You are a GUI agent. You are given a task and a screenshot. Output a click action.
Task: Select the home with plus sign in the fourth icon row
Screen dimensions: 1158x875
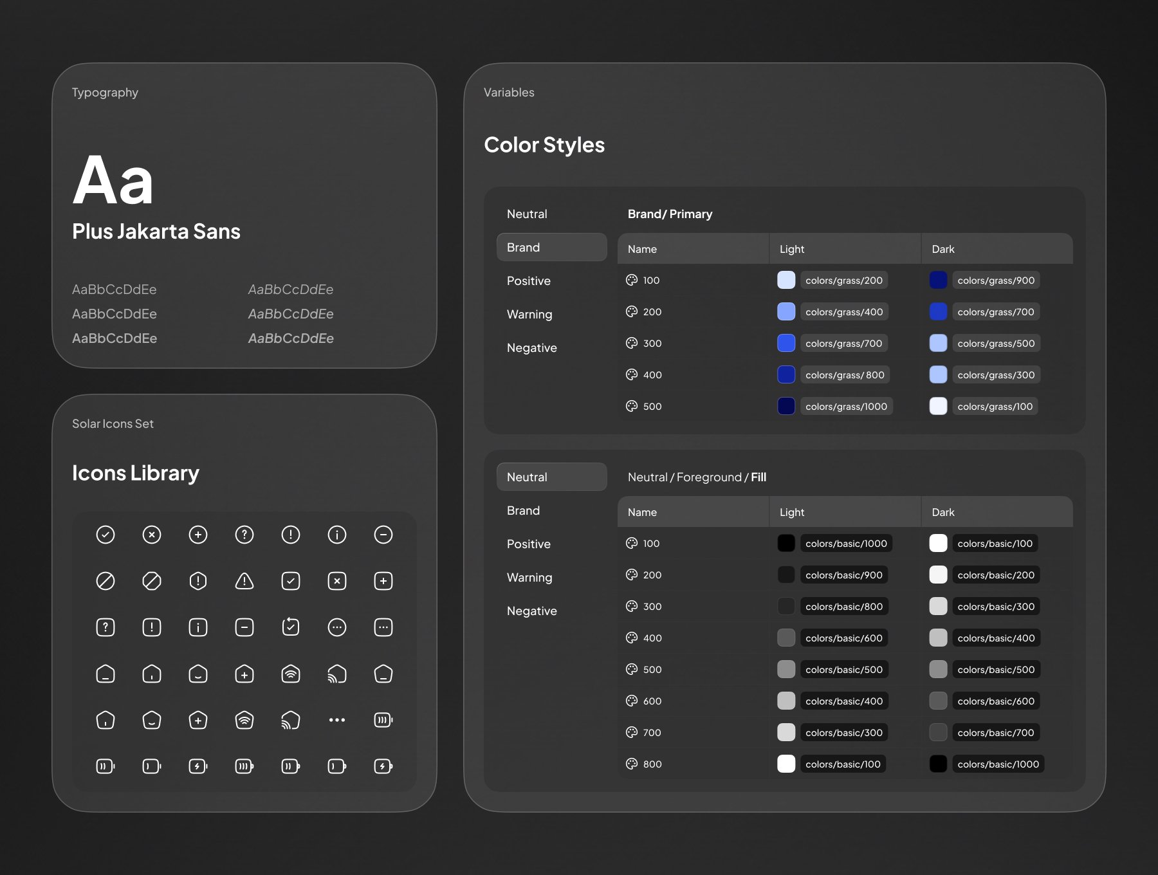[x=244, y=674]
